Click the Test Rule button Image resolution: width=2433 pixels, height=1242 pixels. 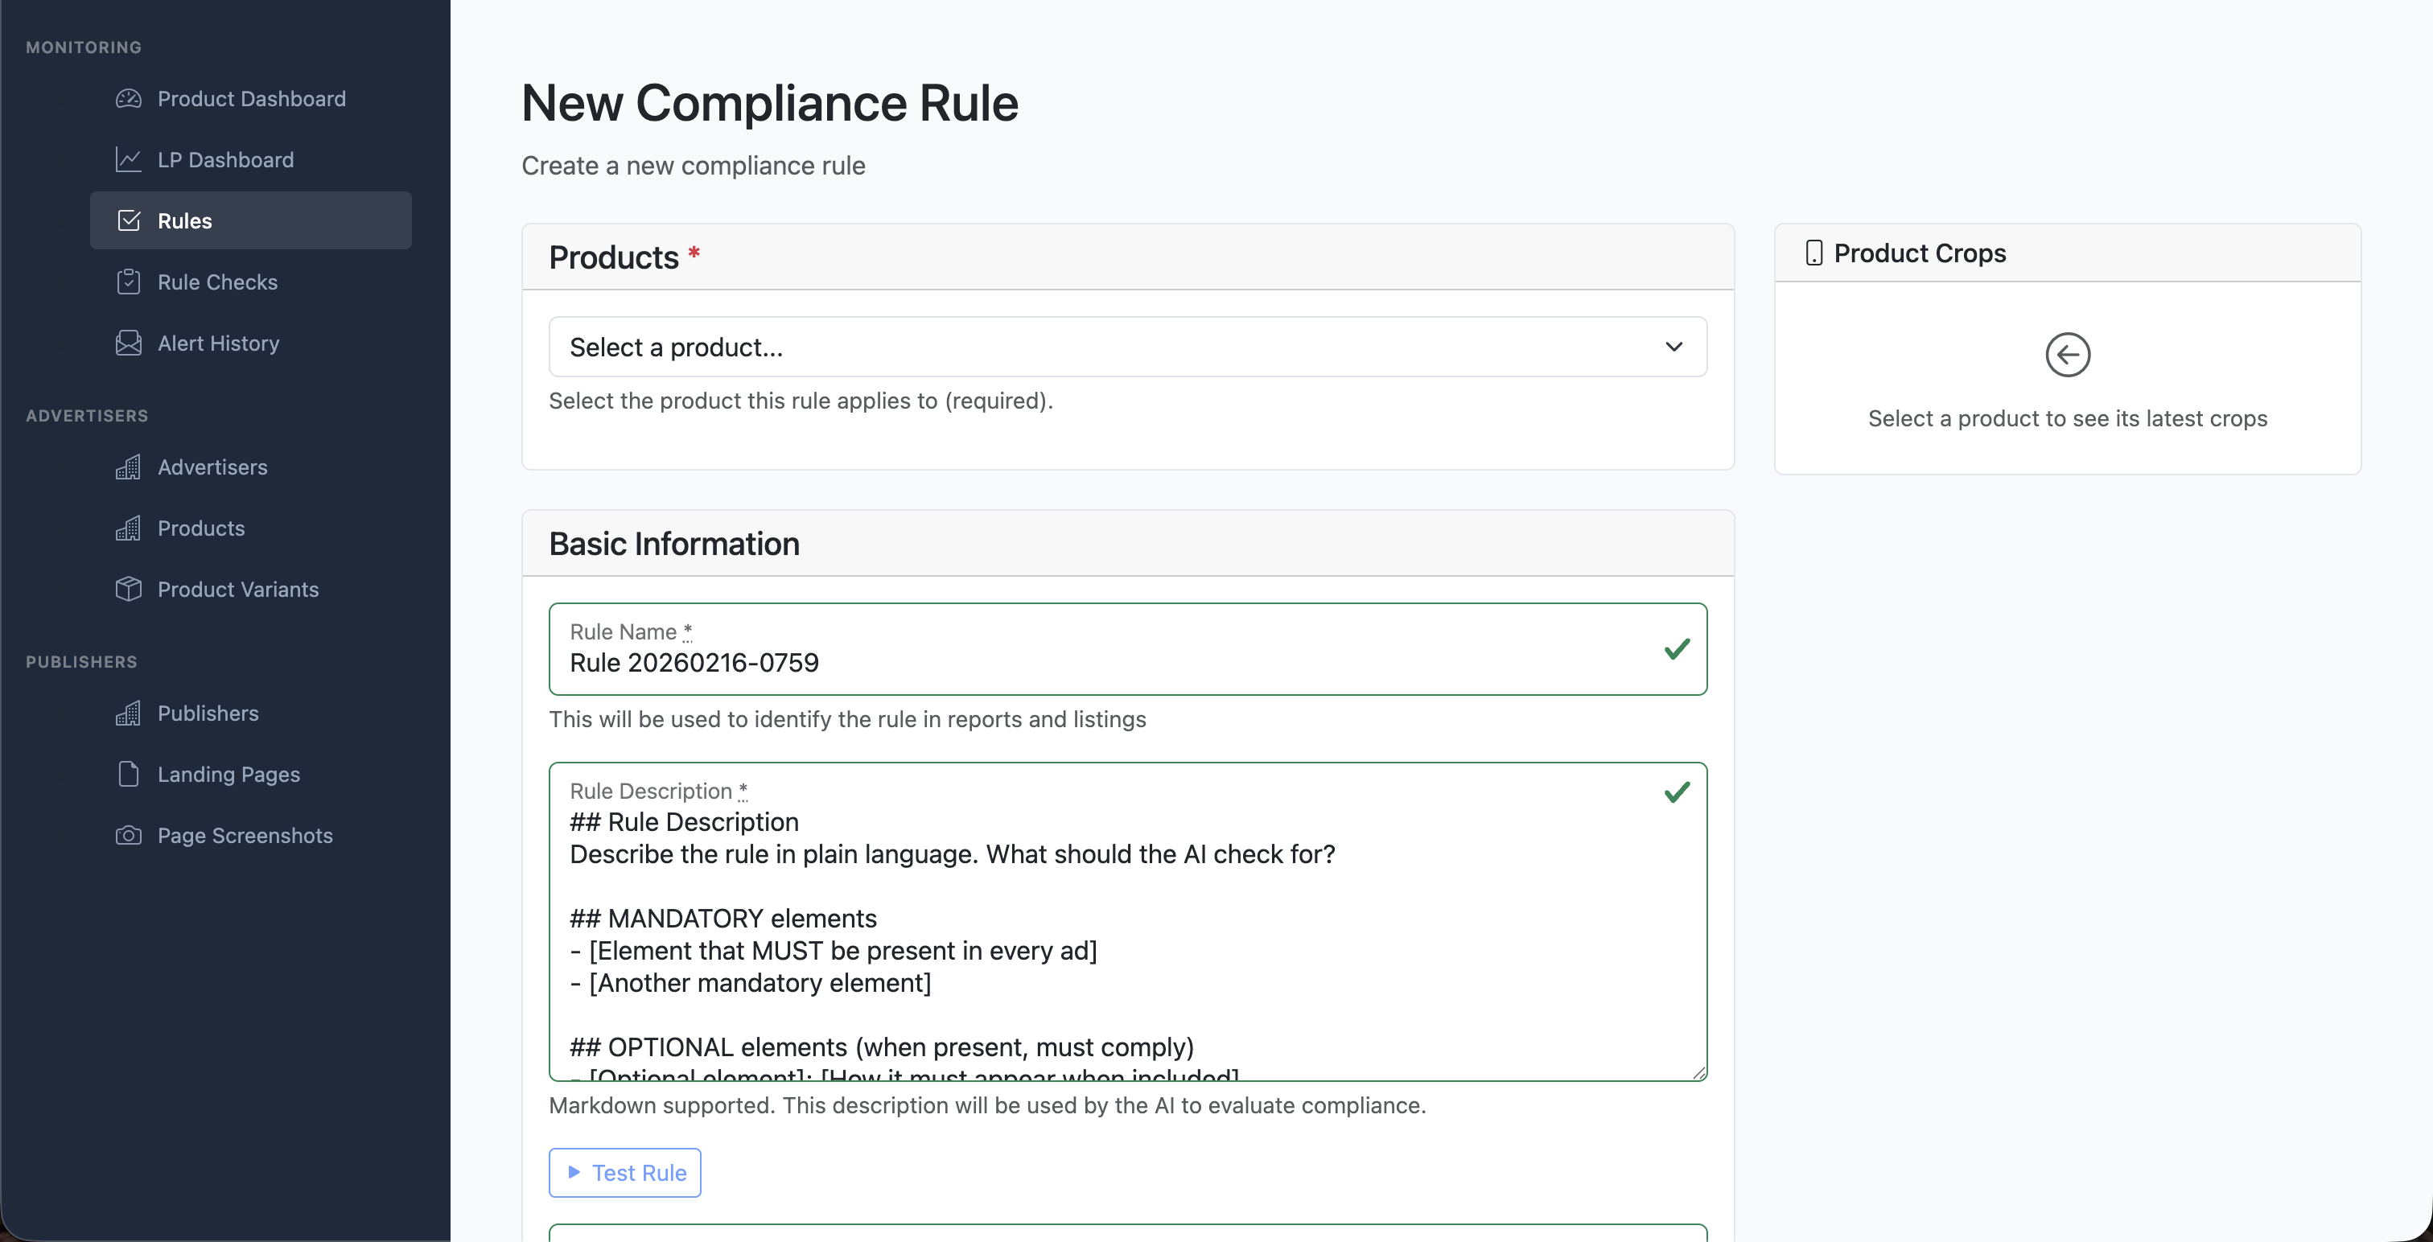click(624, 1172)
